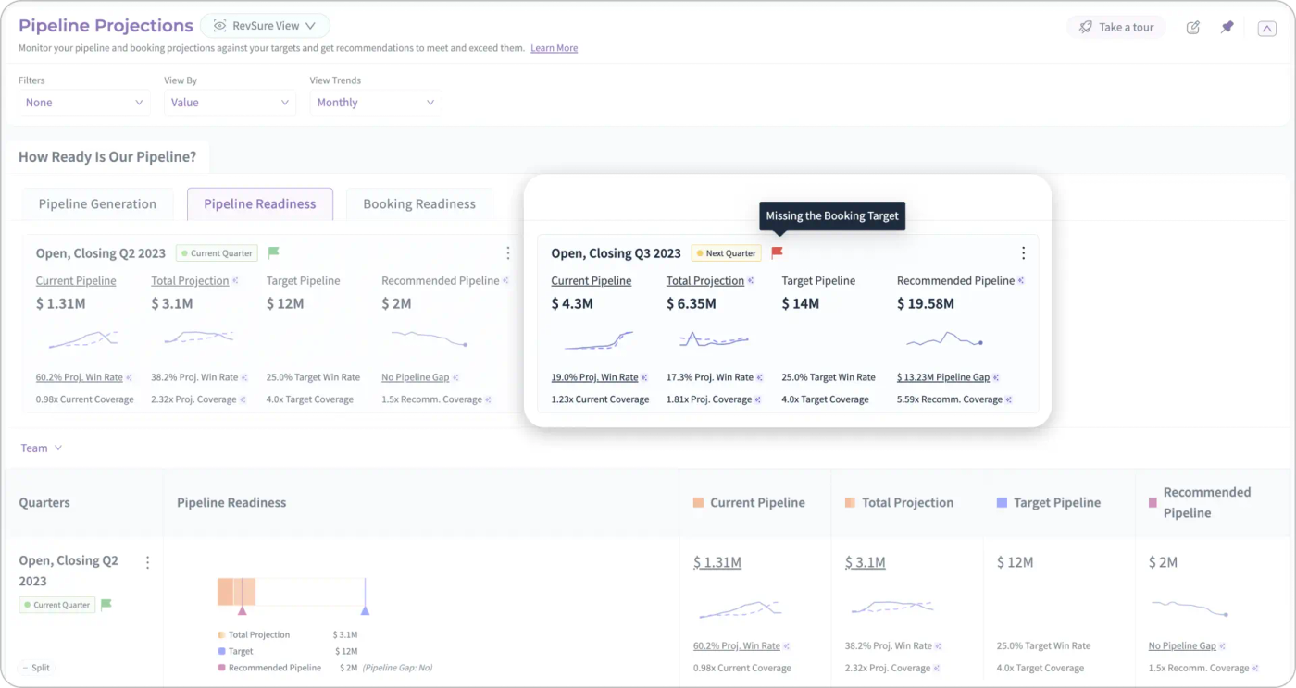The image size is (1296, 688).
Task: Click sparkle icon beside Q3 Recommended Pipeline heading
Action: (x=1021, y=281)
